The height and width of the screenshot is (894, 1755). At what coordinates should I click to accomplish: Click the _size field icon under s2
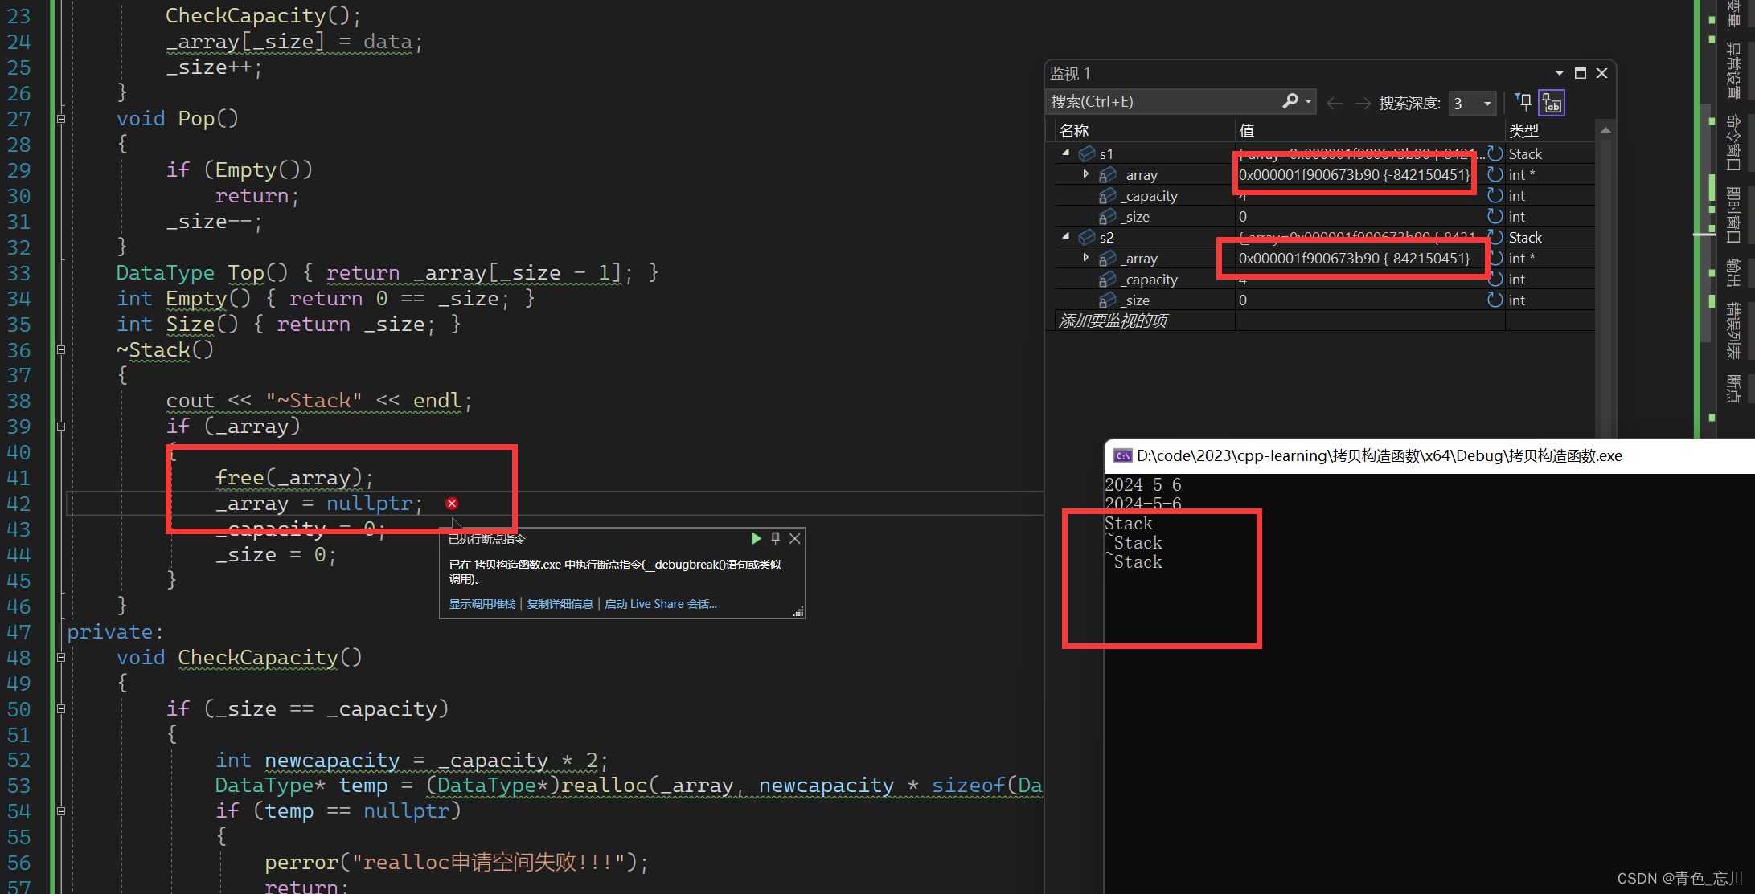[1107, 300]
